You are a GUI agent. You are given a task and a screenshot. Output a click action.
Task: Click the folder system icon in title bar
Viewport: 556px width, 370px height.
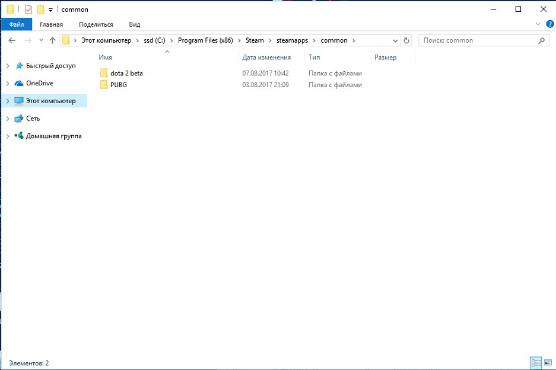(x=11, y=9)
